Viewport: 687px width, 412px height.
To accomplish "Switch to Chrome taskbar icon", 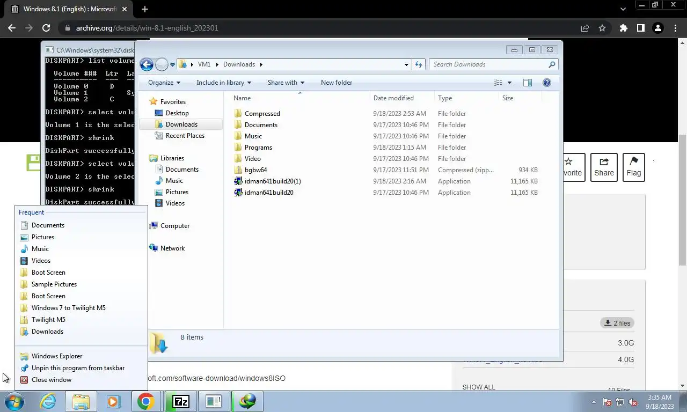I will tap(145, 401).
